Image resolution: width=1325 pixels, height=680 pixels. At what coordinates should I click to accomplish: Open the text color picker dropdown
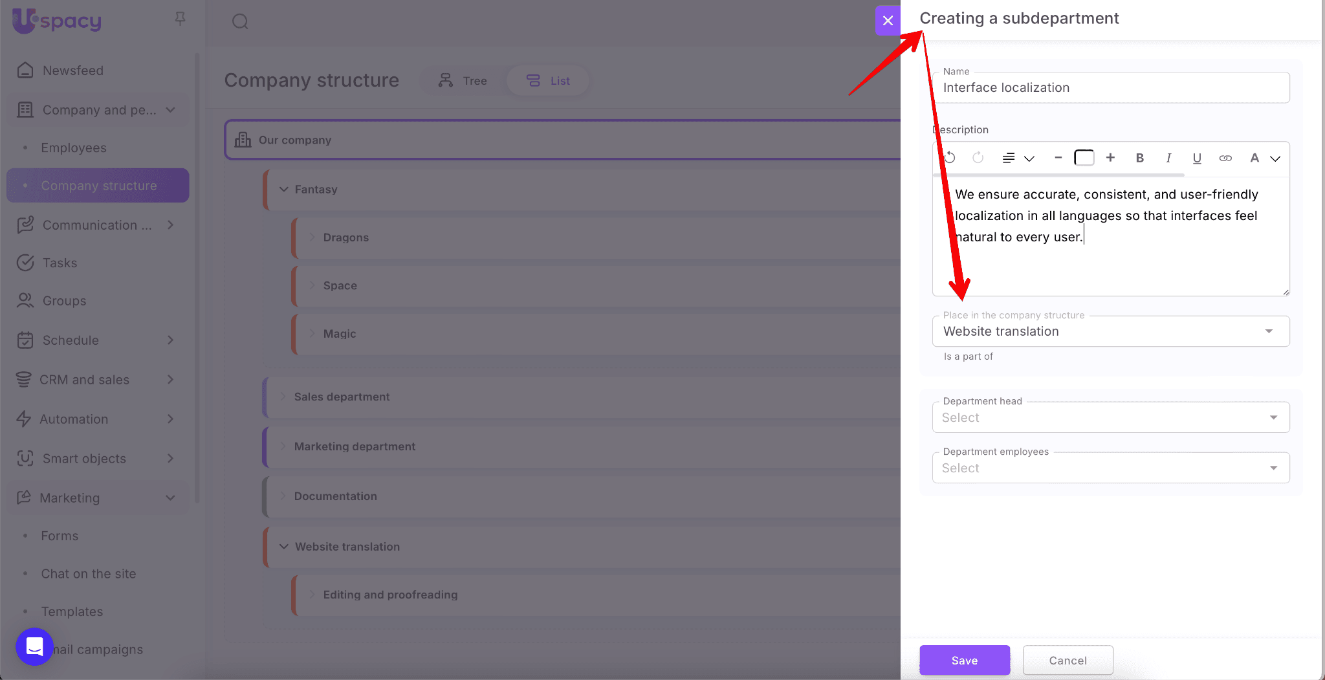[x=1264, y=158]
